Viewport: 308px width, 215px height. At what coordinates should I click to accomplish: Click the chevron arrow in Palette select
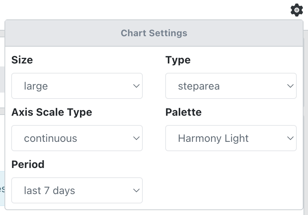point(290,138)
